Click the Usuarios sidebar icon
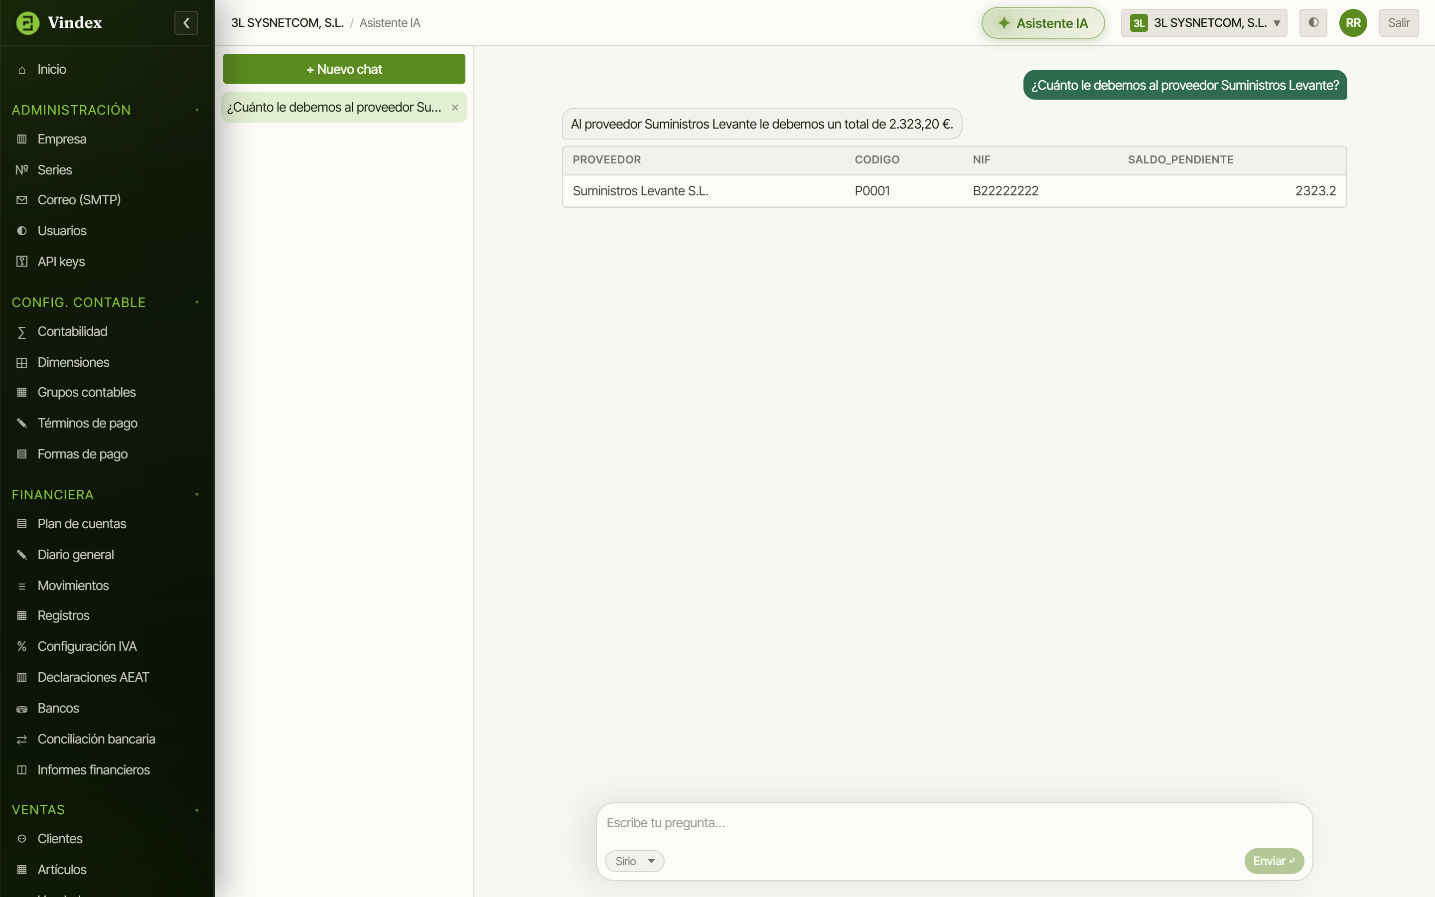Image resolution: width=1435 pixels, height=897 pixels. click(x=22, y=231)
